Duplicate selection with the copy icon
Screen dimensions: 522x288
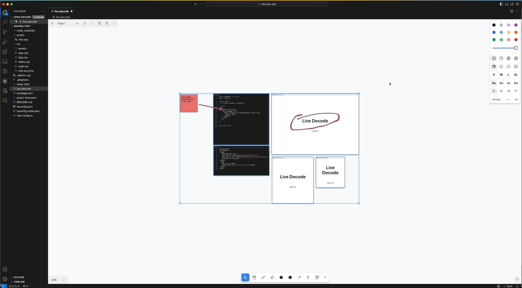click(x=107, y=23)
